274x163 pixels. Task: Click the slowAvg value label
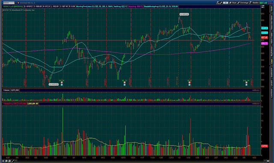pyautogui.click(x=135, y=6)
